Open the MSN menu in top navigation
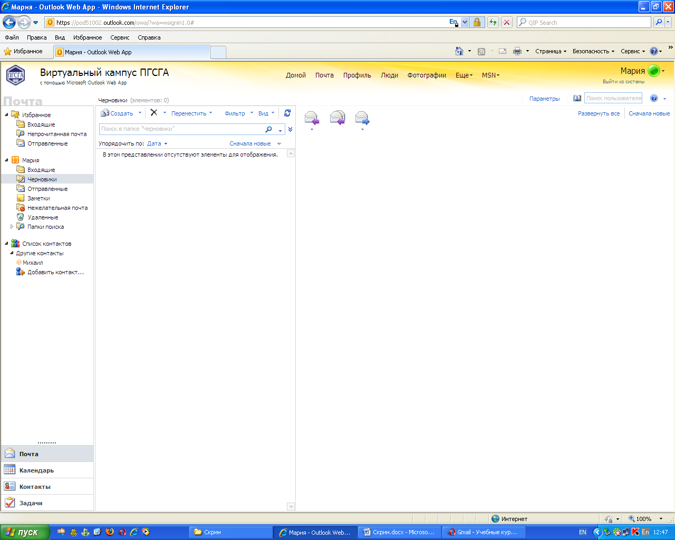The image size is (675, 540). click(490, 75)
